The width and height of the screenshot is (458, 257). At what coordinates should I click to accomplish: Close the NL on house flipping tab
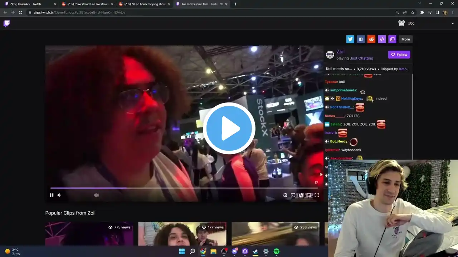169,4
